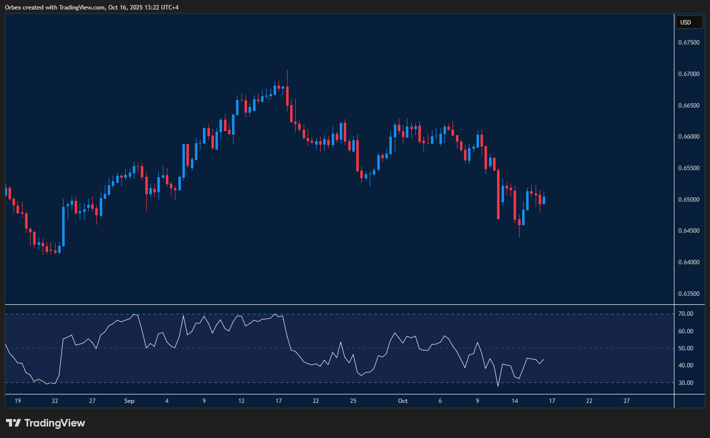Screen dimensions: 710x438
Task: Click the long blue candle near August 22
Action: pyautogui.click(x=64, y=226)
